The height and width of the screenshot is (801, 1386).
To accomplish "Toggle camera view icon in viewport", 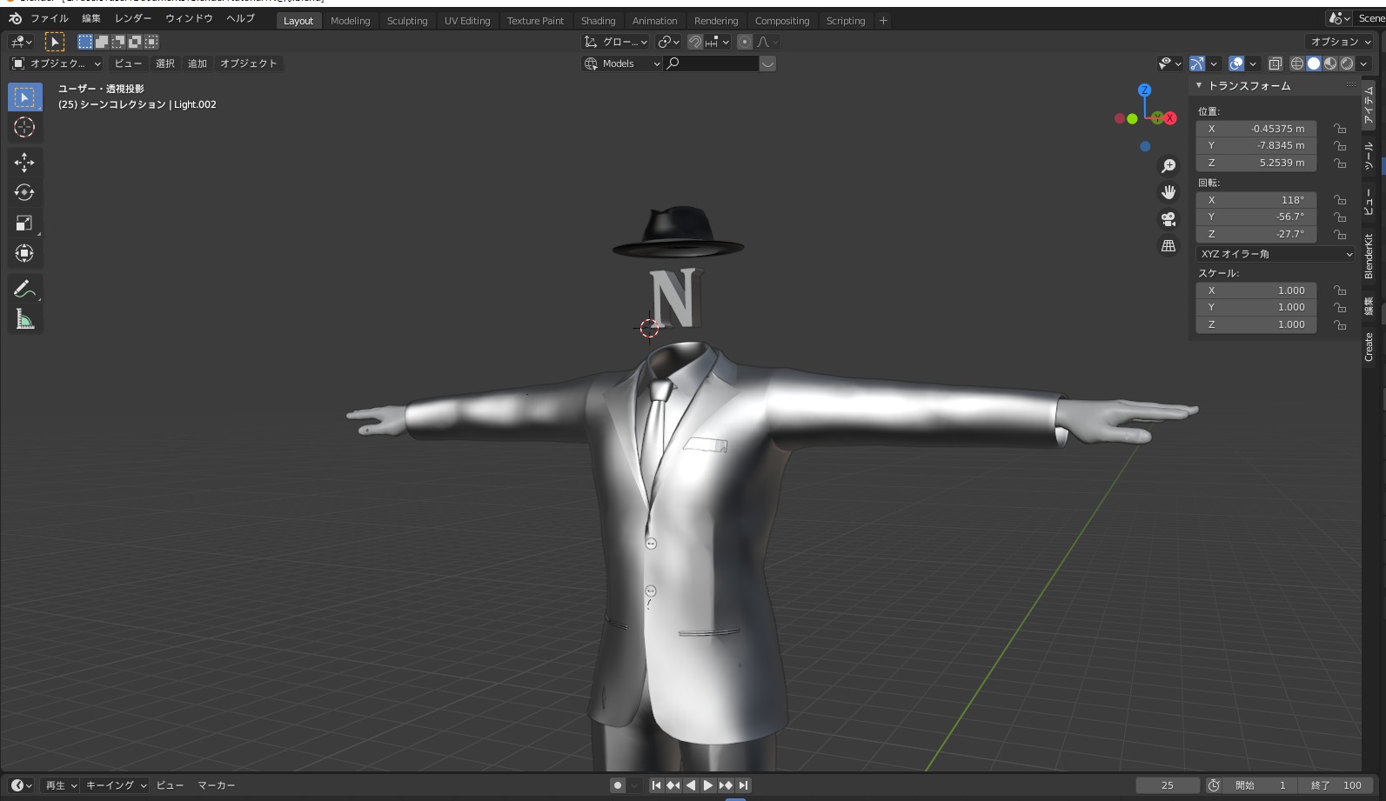I will (x=1168, y=219).
